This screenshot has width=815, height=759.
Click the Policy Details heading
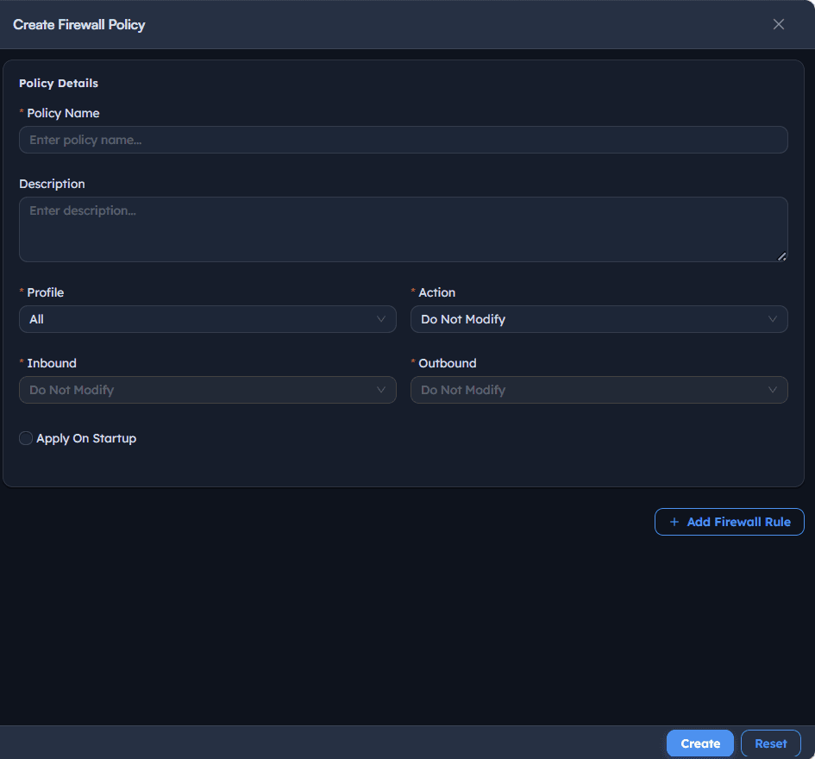(x=59, y=83)
